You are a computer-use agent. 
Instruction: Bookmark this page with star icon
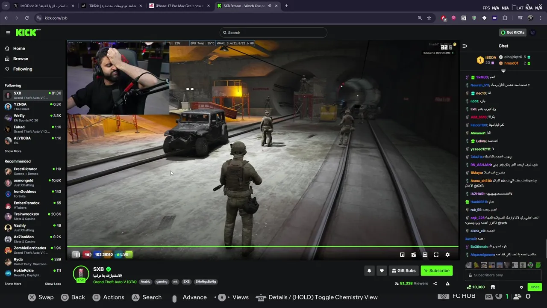point(429,18)
